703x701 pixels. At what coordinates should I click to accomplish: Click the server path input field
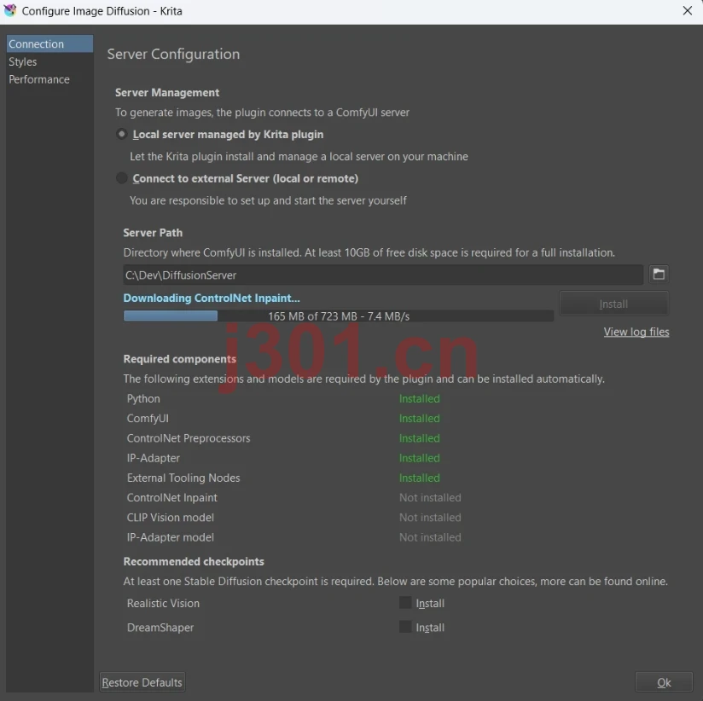coord(383,275)
